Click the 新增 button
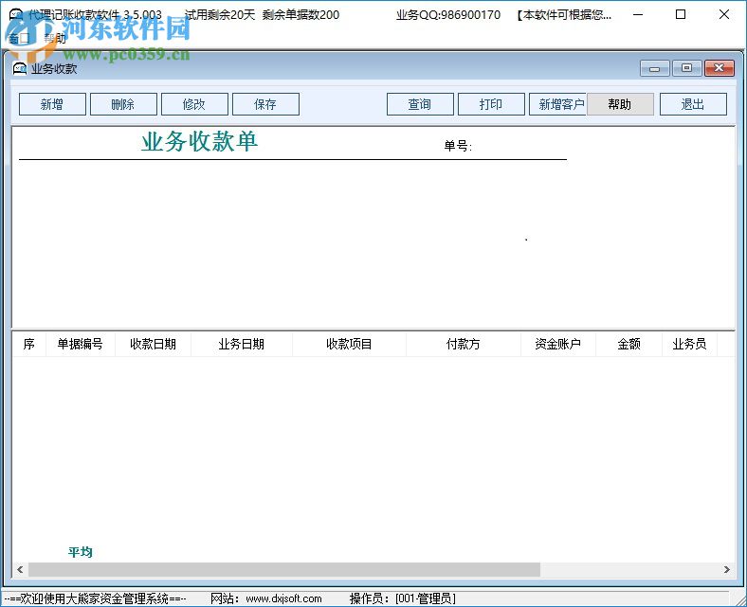Viewport: 747px width, 607px height. (x=52, y=104)
